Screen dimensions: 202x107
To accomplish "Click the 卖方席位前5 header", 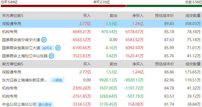I will (13, 64).
